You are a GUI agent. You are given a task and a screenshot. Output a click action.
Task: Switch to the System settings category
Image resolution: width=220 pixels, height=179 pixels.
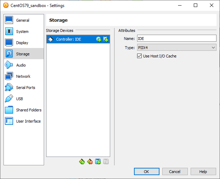click(x=22, y=32)
